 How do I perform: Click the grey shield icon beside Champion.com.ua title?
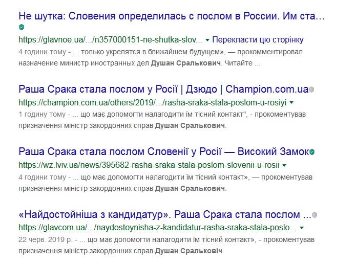(311, 90)
